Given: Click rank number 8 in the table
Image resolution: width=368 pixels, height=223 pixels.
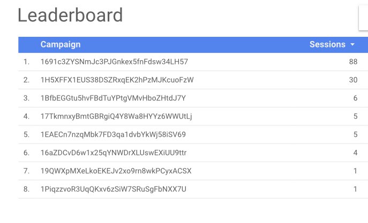Looking at the screenshot, I should [26, 189].
